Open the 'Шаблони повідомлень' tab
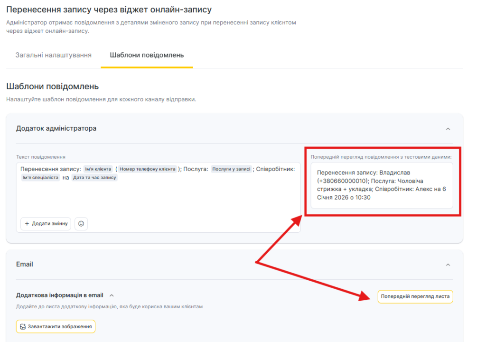Screen dimensions: 486x342 147,55
